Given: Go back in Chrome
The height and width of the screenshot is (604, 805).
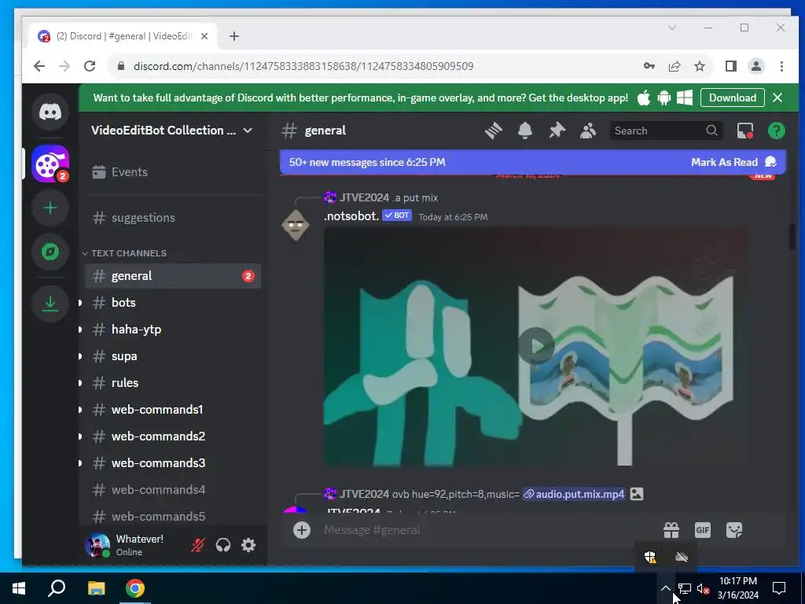Looking at the screenshot, I should [39, 66].
